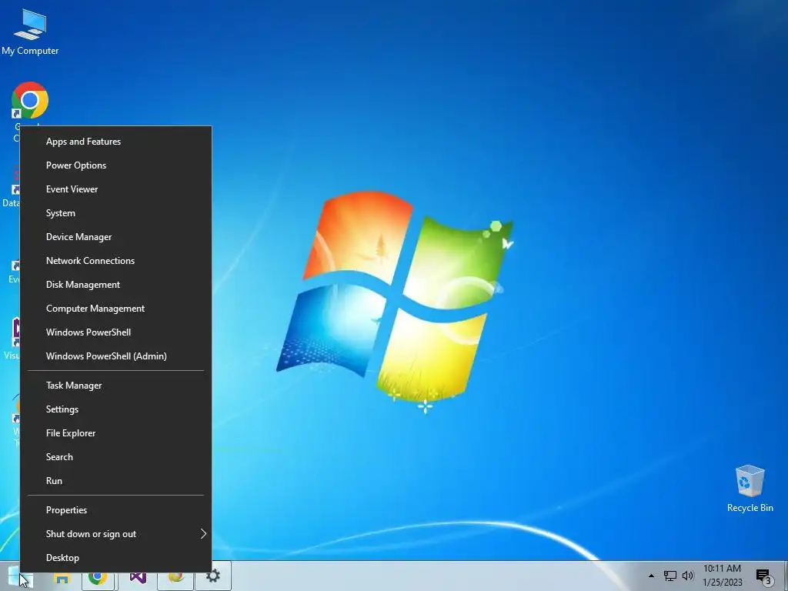Viewport: 788px width, 591px height.
Task: Show hidden system tray icons
Action: pos(651,576)
